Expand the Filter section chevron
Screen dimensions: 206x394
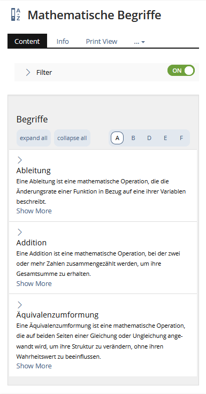[28, 72]
